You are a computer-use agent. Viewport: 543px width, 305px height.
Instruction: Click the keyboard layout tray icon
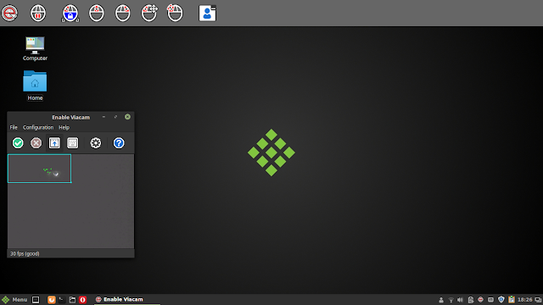490,300
